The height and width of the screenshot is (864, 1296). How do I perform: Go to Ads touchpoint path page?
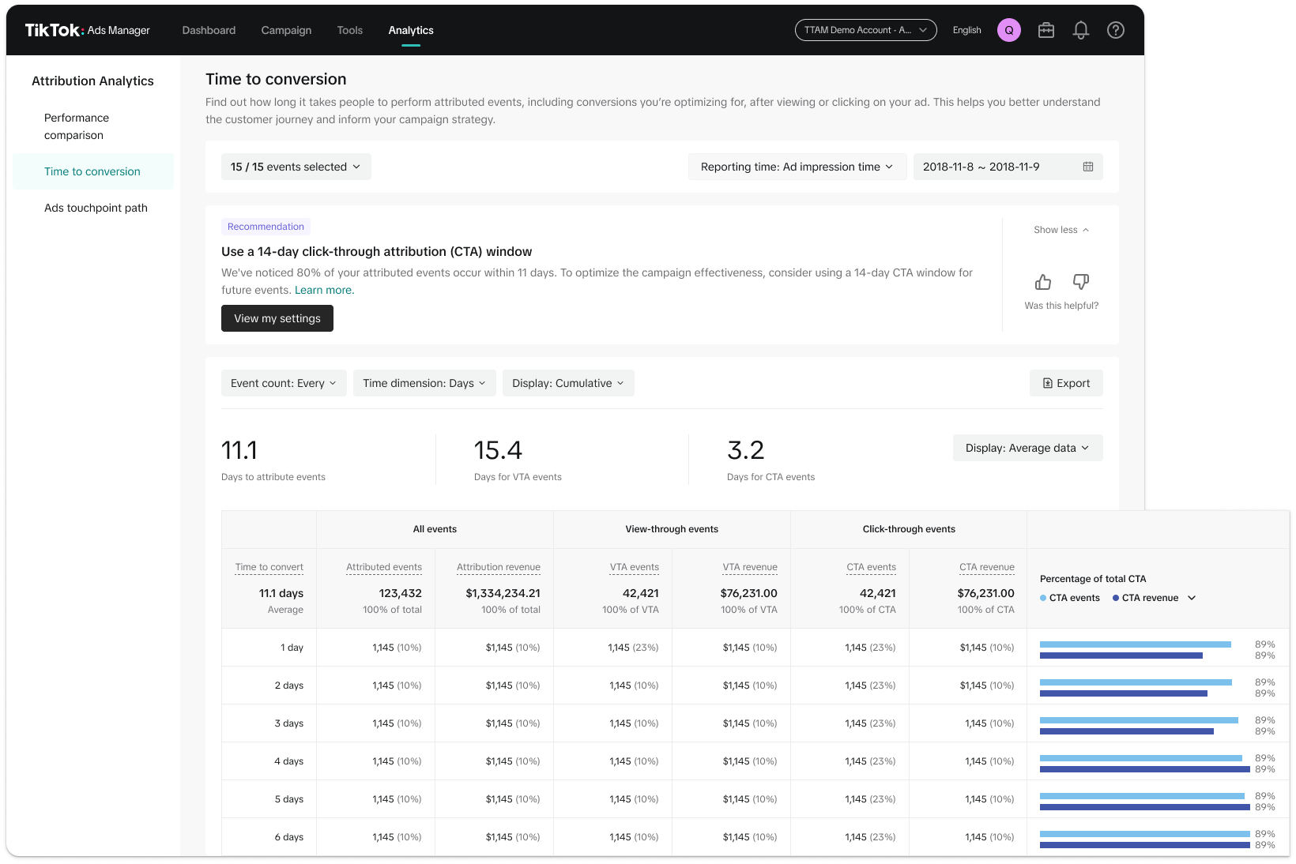96,208
